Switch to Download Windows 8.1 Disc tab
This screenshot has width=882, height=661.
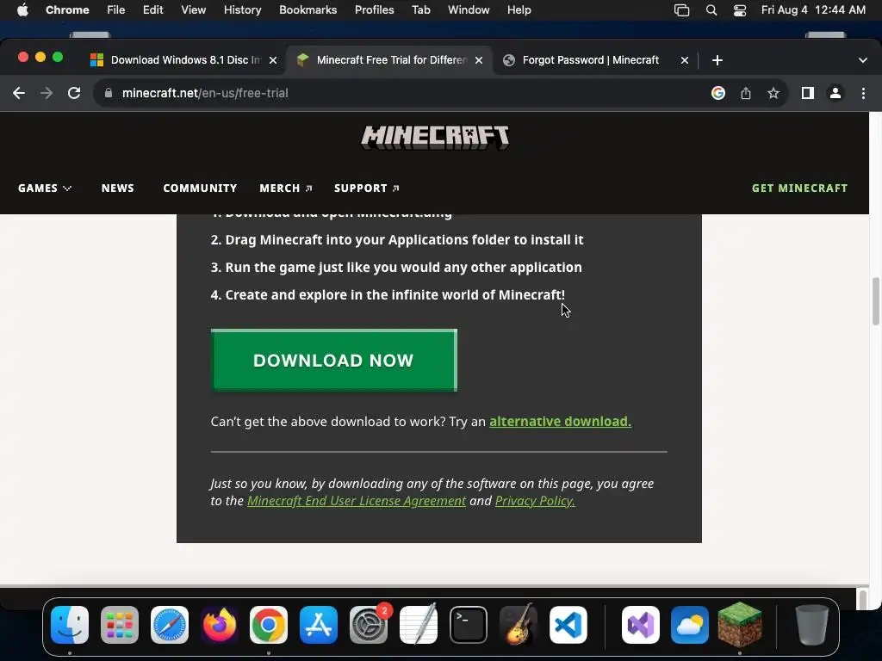183,60
